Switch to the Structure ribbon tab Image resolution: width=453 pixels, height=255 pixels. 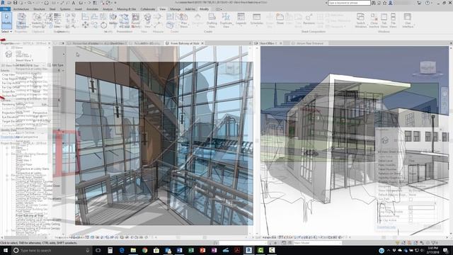pos(39,9)
